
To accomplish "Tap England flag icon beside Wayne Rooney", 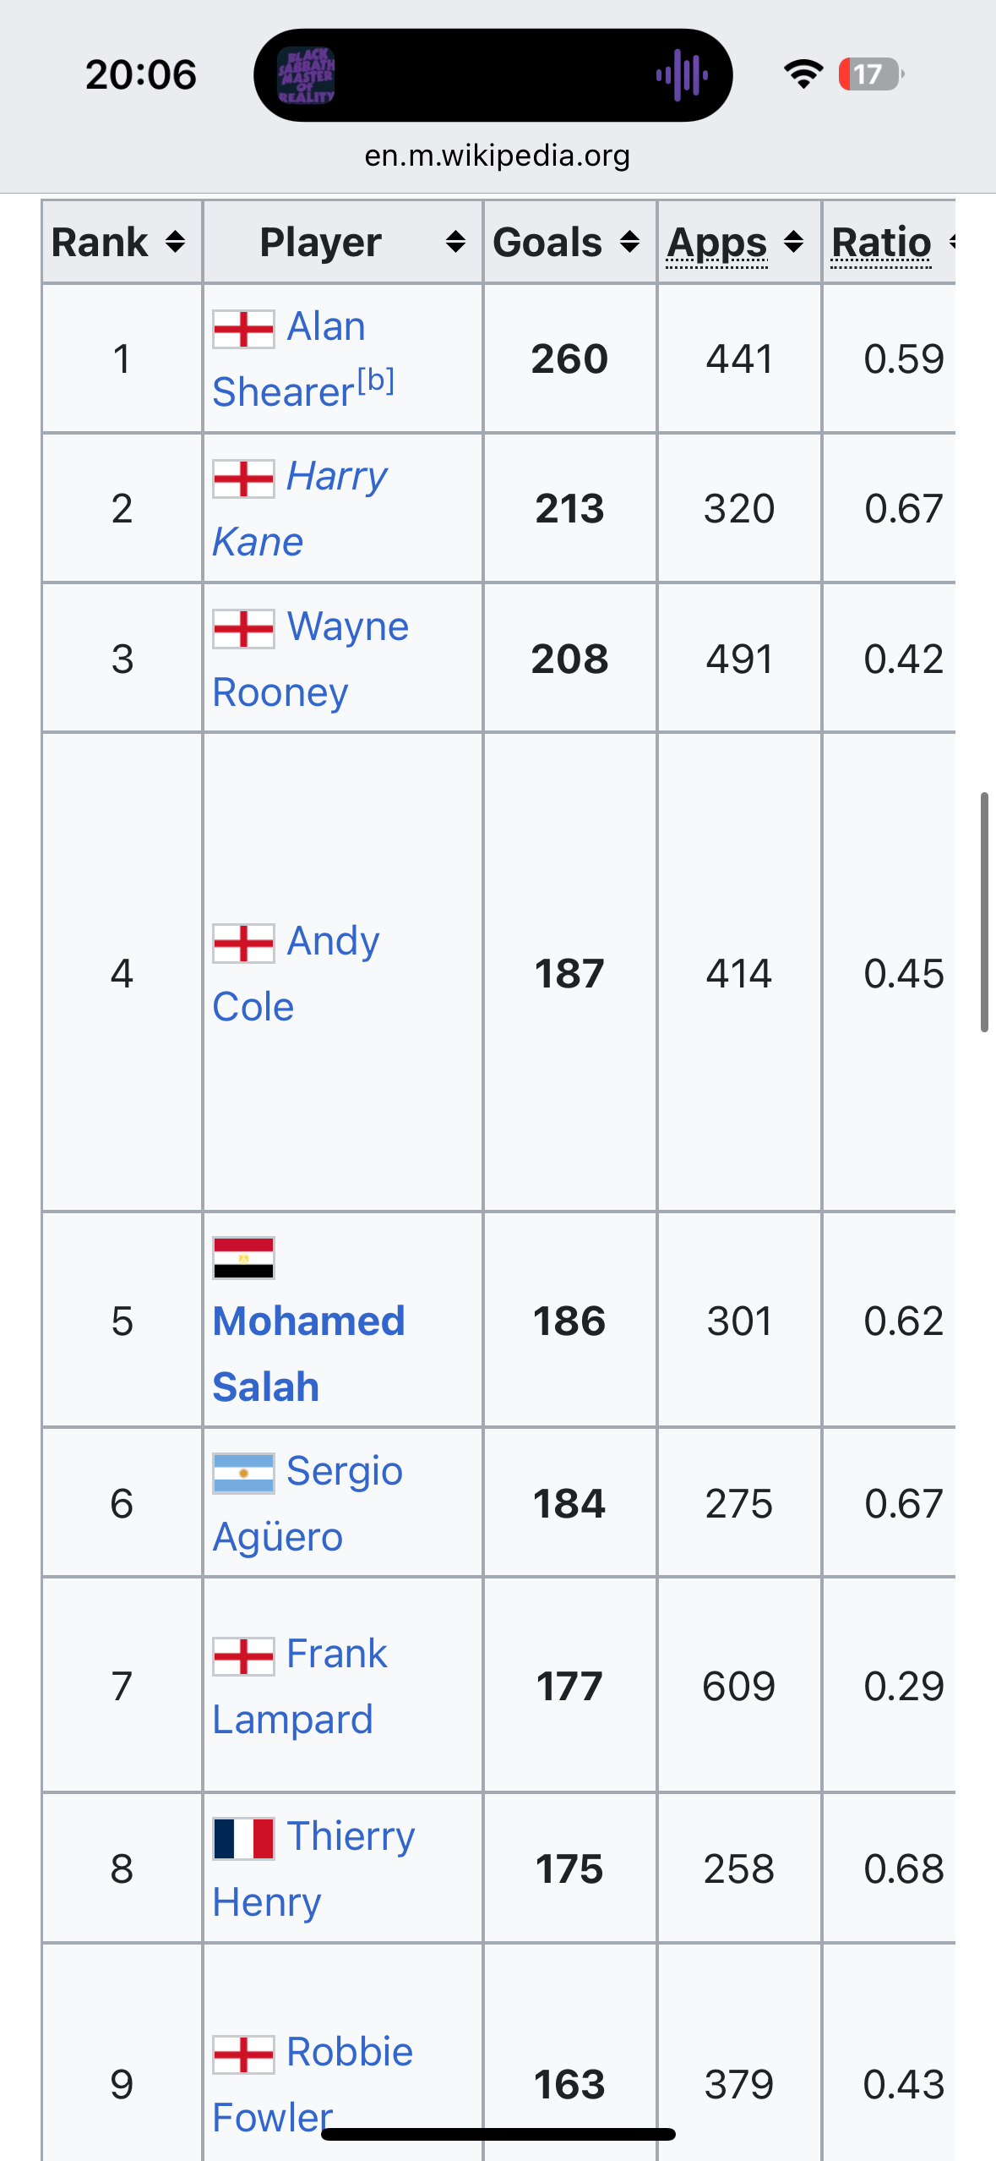I will pos(243,629).
